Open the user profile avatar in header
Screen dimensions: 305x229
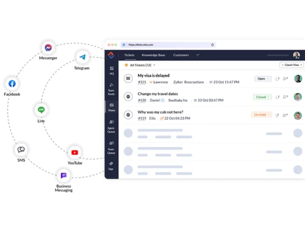(296, 55)
